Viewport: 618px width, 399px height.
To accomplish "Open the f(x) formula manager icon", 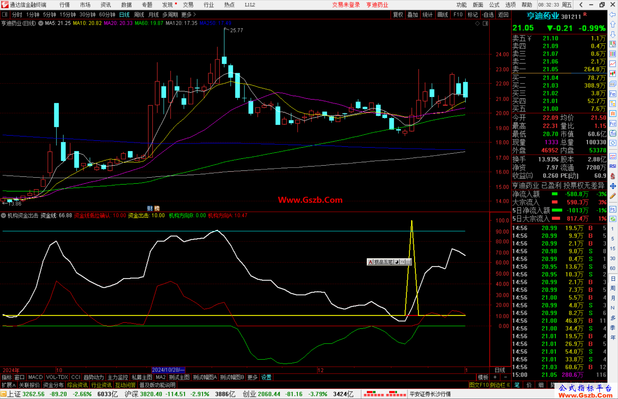I will click(x=613, y=133).
